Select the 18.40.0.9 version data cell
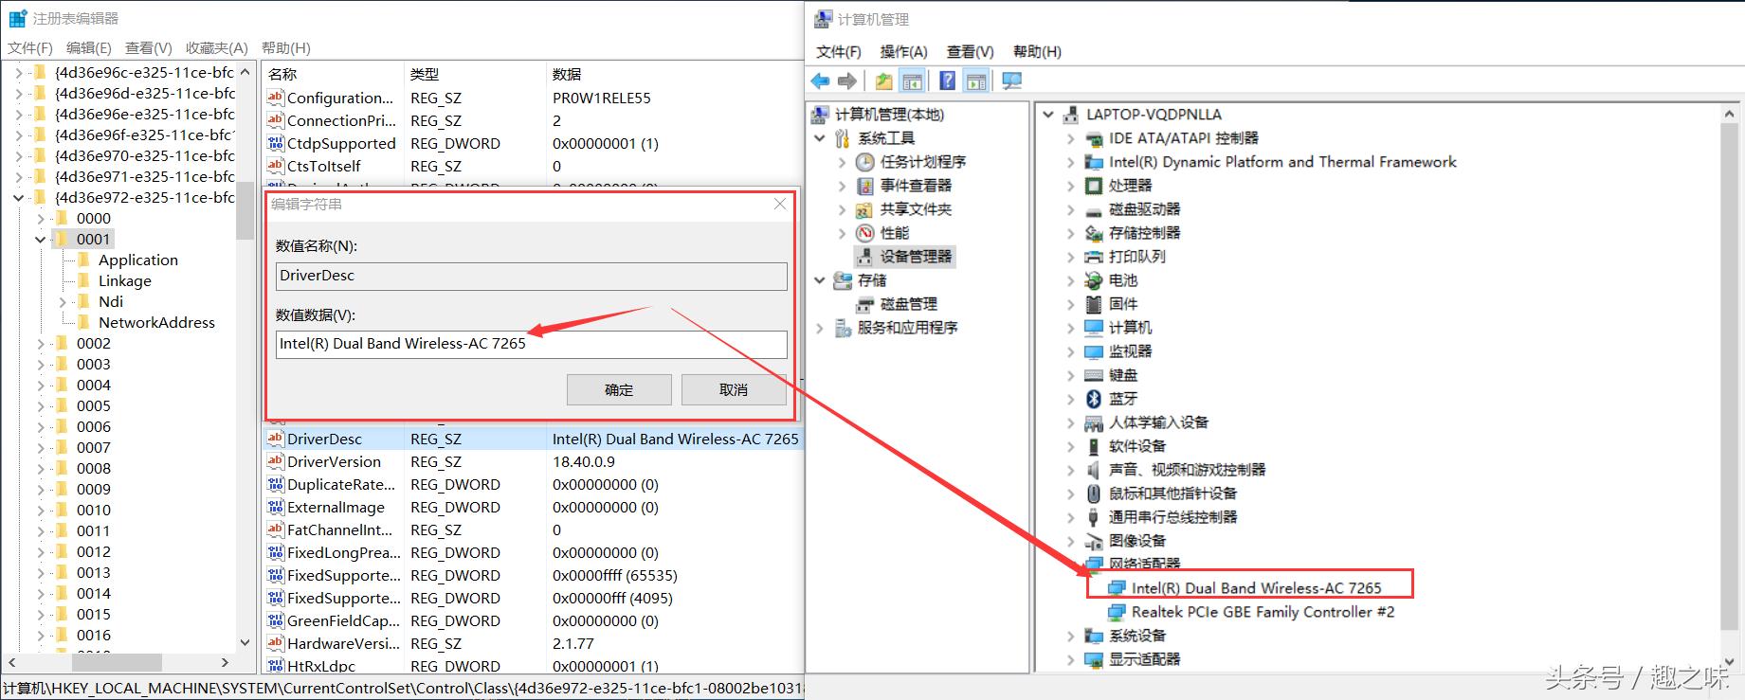This screenshot has height=700, width=1745. pyautogui.click(x=584, y=461)
